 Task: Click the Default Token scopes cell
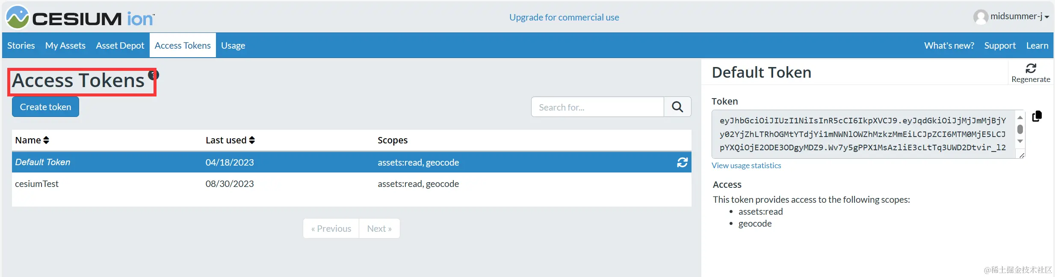(418, 162)
